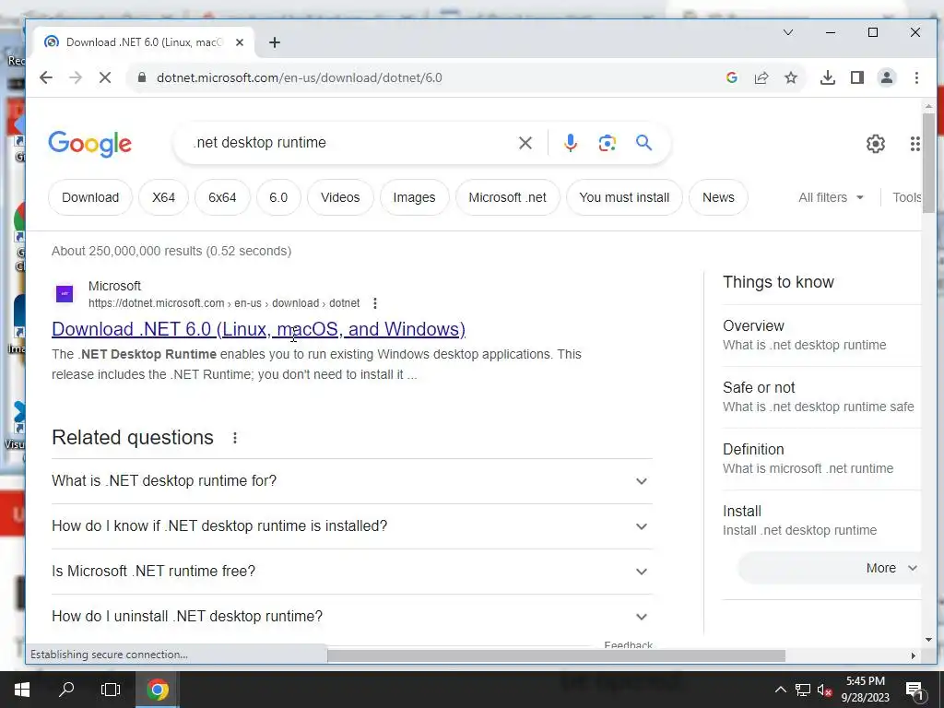Share this page icon
Screen dimensions: 944x708
pos(761,77)
